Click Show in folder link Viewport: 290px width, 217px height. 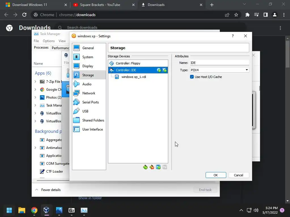[x=90, y=198]
